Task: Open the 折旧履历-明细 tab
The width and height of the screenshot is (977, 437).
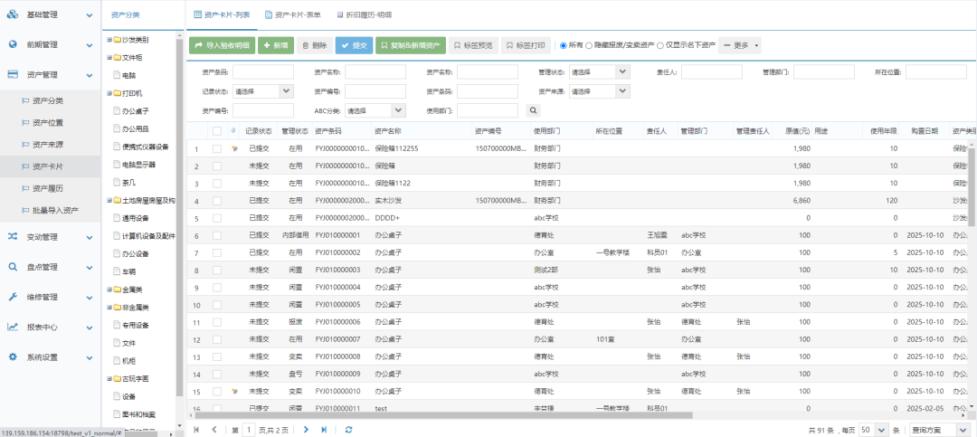Action: pyautogui.click(x=364, y=14)
